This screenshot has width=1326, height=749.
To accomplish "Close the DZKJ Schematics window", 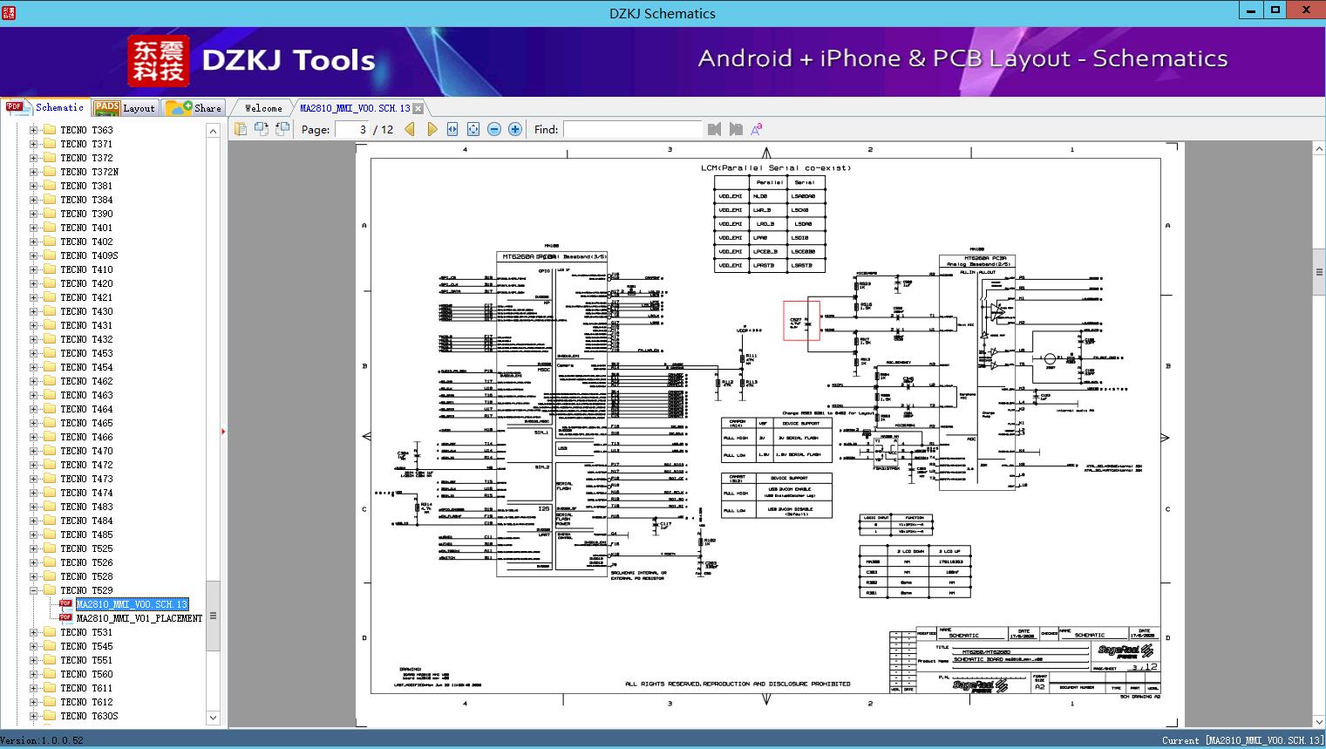I will click(x=1305, y=10).
